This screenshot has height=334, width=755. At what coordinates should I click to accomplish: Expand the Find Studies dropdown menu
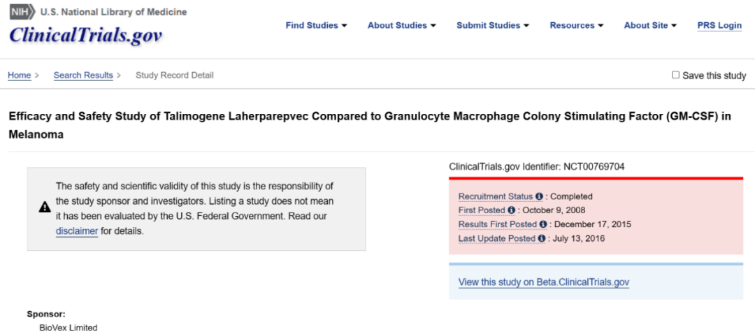coord(316,25)
